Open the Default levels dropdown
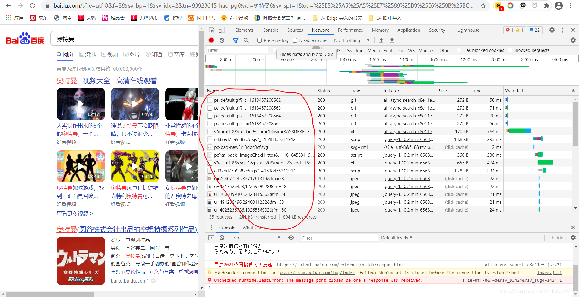The height and width of the screenshot is (297, 579). [x=396, y=238]
